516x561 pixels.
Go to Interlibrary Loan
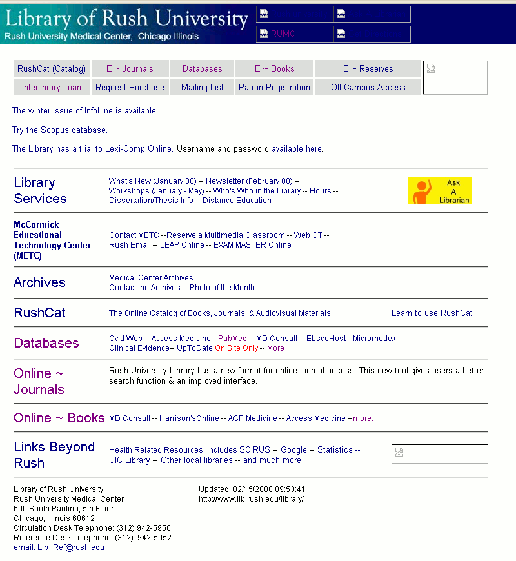(x=52, y=87)
